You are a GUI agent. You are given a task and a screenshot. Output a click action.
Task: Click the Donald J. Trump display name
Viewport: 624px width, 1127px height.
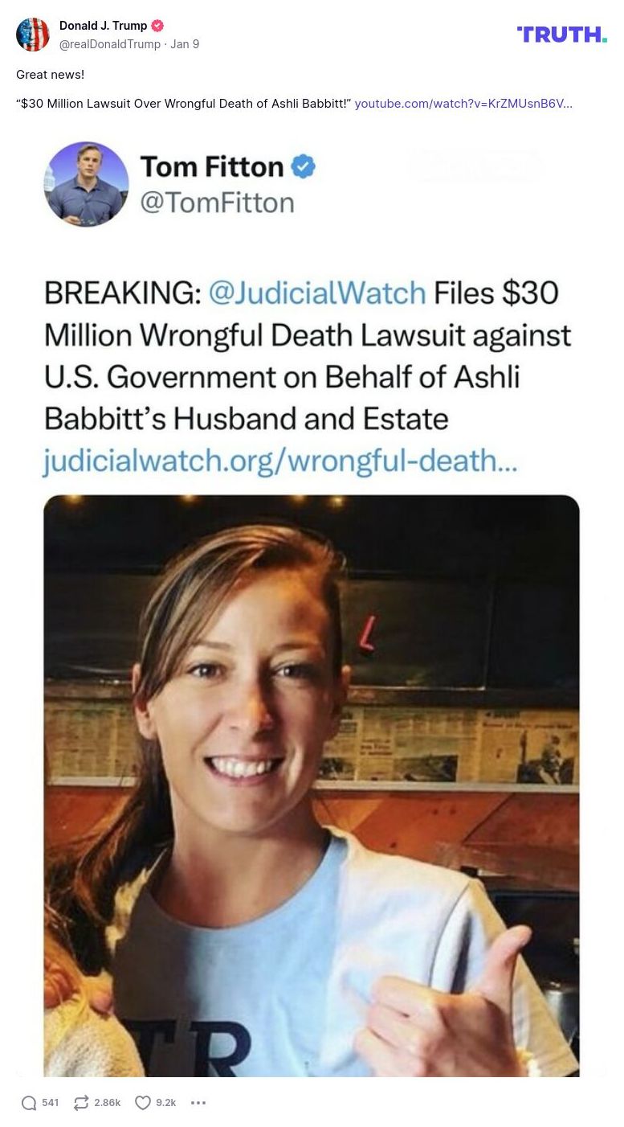click(x=104, y=26)
